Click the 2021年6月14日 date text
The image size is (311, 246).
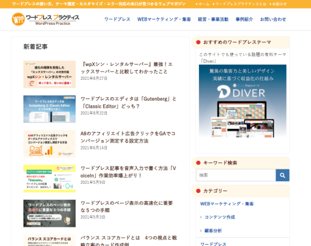(x=94, y=148)
